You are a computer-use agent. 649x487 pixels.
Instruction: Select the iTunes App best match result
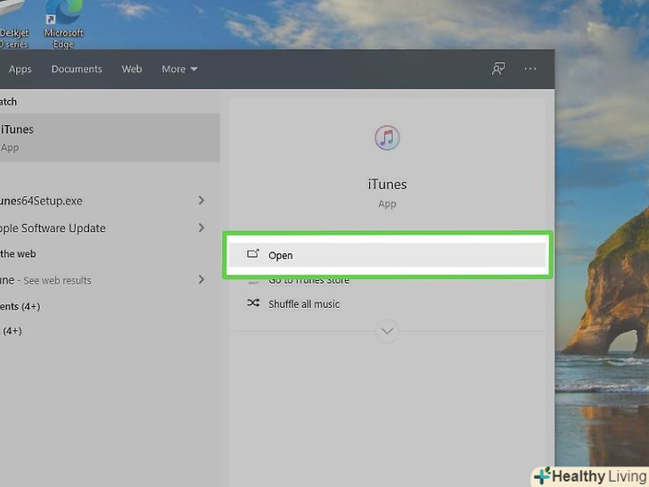click(x=110, y=137)
